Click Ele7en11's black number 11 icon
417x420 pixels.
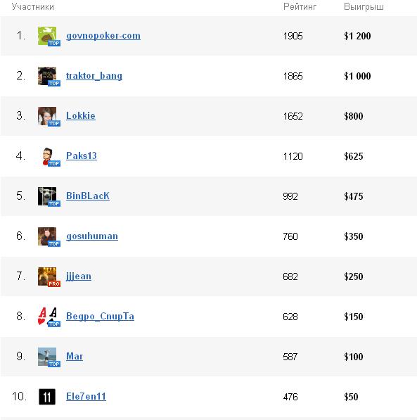(47, 397)
